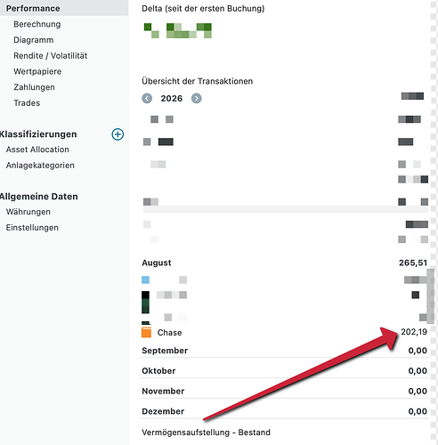Viewport: 438px width, 445px height.
Task: Add a new classification with plus icon
Action: click(118, 134)
